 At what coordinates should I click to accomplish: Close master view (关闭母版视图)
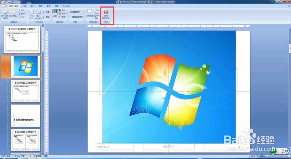point(106,15)
